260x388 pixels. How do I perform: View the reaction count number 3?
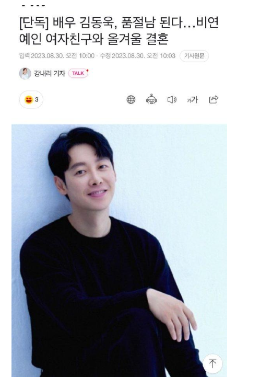pyautogui.click(x=37, y=99)
